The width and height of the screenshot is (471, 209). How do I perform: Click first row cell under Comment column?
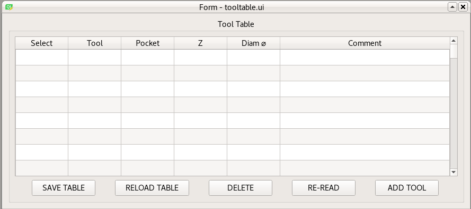[365, 57]
